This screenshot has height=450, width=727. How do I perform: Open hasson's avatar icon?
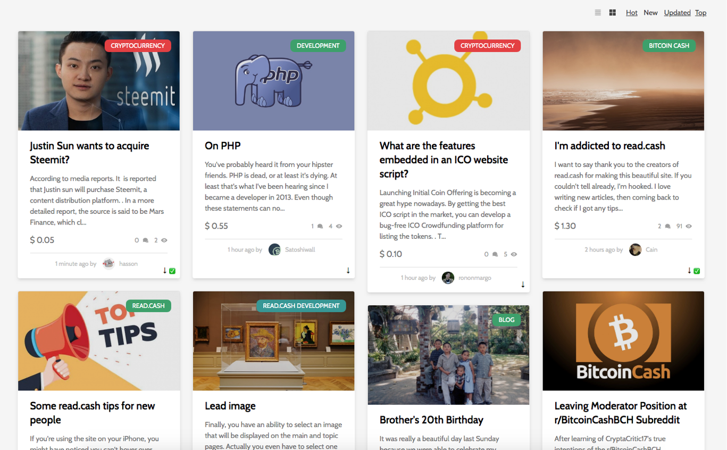click(109, 264)
